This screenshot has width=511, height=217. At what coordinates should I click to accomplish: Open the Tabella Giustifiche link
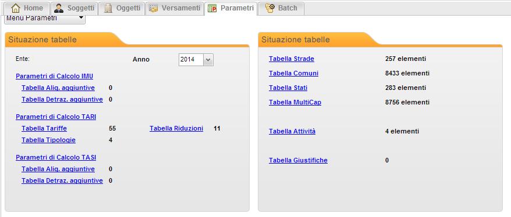[x=298, y=160]
